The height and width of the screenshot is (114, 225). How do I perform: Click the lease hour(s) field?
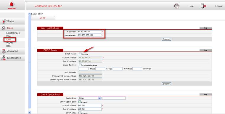100,69
